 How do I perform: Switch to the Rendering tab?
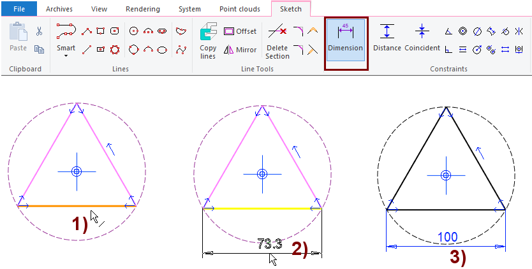coord(142,9)
